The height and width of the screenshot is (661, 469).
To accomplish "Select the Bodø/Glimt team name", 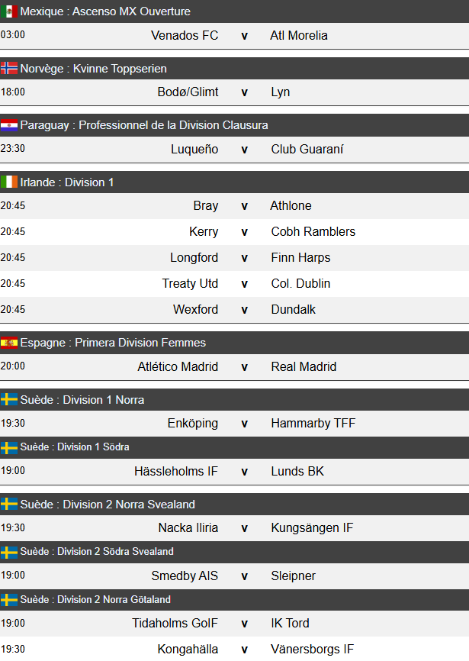I will [188, 92].
